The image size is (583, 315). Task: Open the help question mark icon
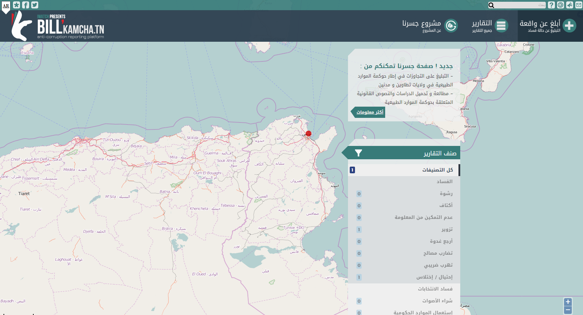(551, 5)
